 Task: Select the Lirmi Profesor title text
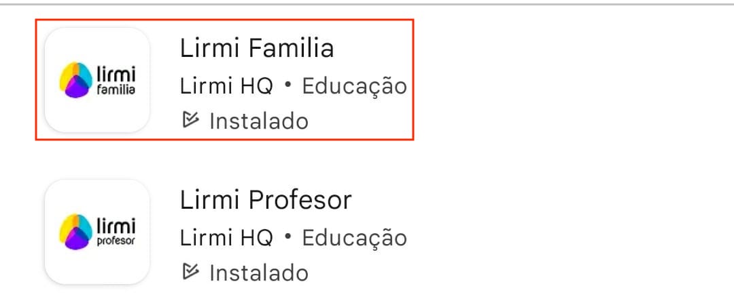tap(266, 200)
